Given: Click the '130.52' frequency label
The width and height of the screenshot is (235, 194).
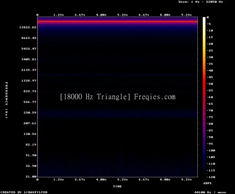Looking at the screenshot, I should [x=30, y=134].
